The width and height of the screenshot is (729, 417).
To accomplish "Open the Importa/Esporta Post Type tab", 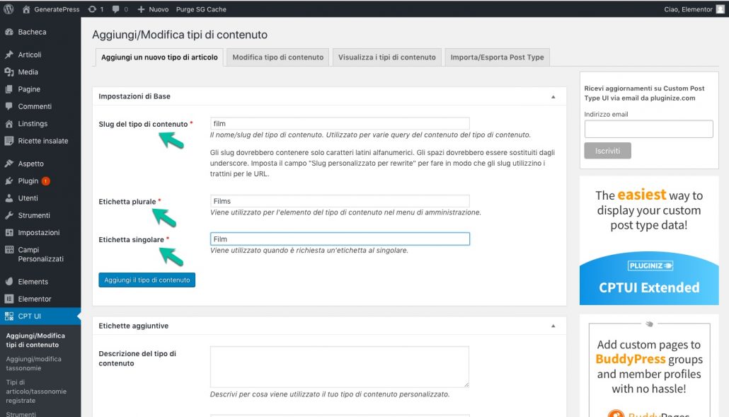I will [498, 57].
